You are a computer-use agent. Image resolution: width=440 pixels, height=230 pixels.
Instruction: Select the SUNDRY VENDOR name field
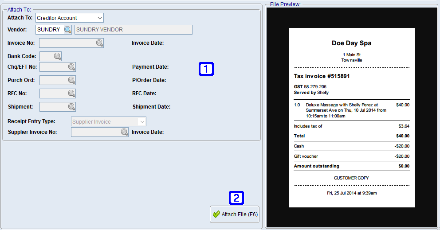133,30
